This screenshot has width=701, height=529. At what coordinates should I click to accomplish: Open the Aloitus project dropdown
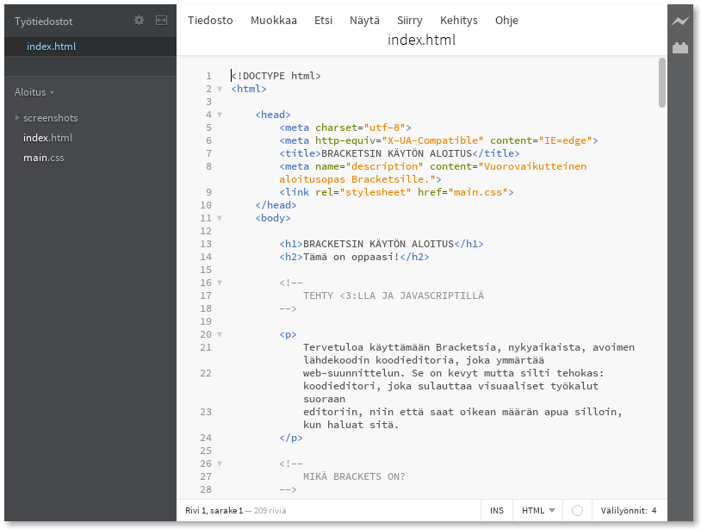click(33, 91)
